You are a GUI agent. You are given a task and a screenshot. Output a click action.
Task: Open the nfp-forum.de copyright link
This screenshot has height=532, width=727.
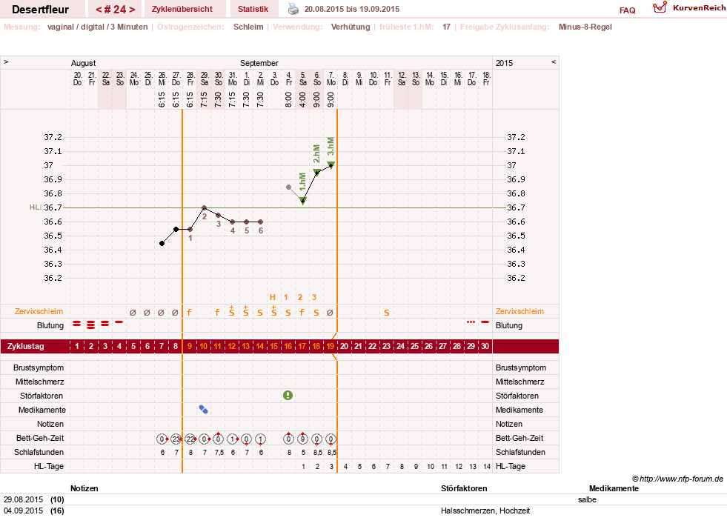pos(677,479)
